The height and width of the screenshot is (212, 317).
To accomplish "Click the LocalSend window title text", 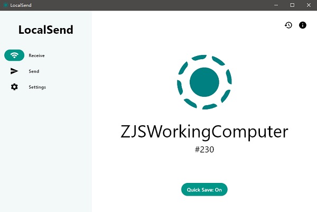I will (20, 5).
